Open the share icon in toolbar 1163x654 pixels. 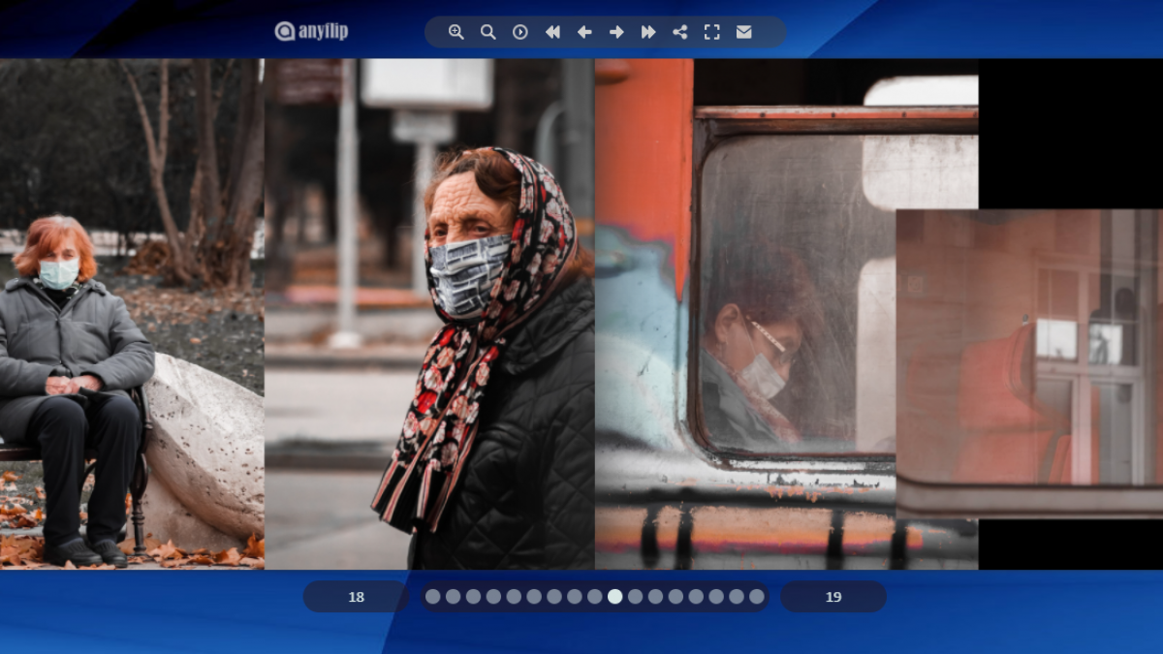[680, 32]
